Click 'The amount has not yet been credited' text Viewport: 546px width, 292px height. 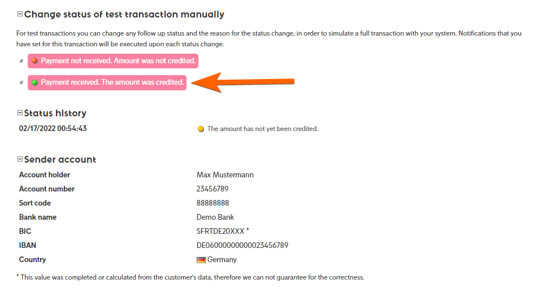(x=262, y=129)
